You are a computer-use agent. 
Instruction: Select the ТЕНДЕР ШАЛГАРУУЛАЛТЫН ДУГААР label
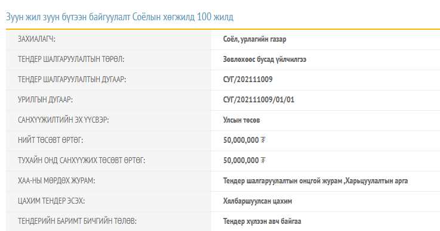point(72,80)
